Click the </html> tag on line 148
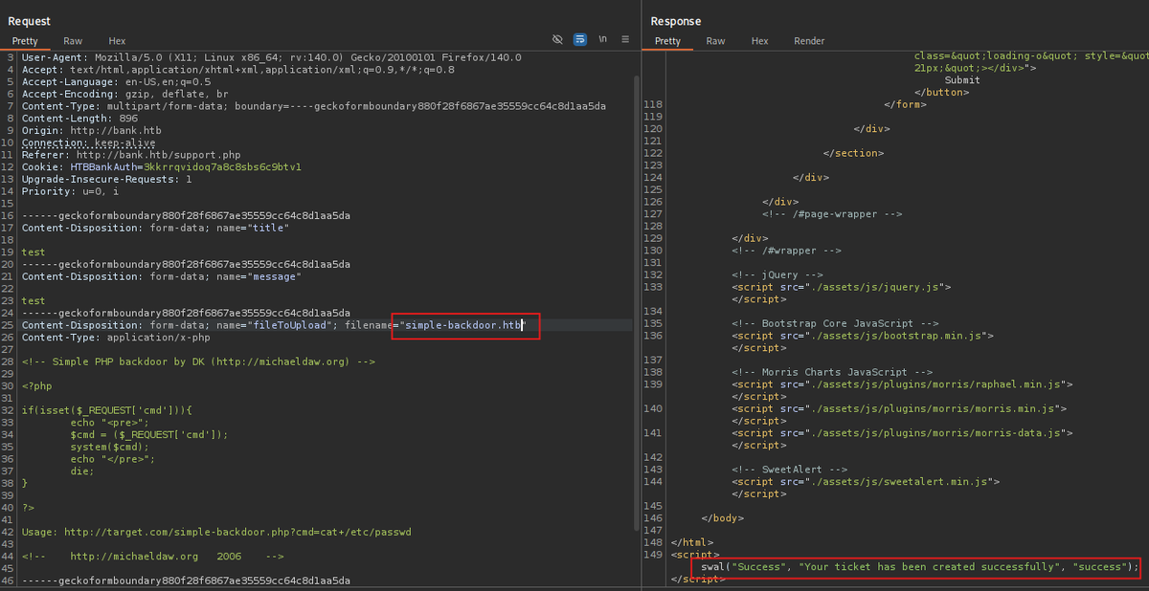The image size is (1149, 591). tap(691, 543)
